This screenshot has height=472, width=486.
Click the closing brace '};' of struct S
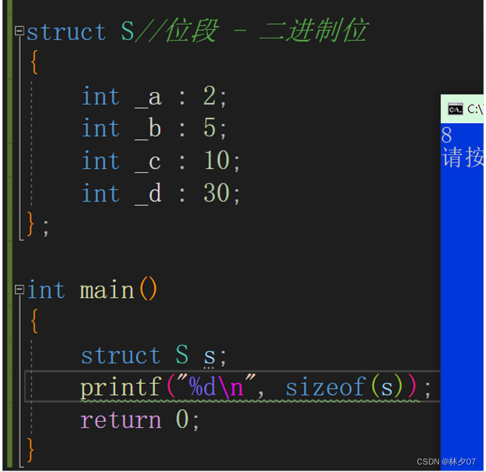coord(38,224)
